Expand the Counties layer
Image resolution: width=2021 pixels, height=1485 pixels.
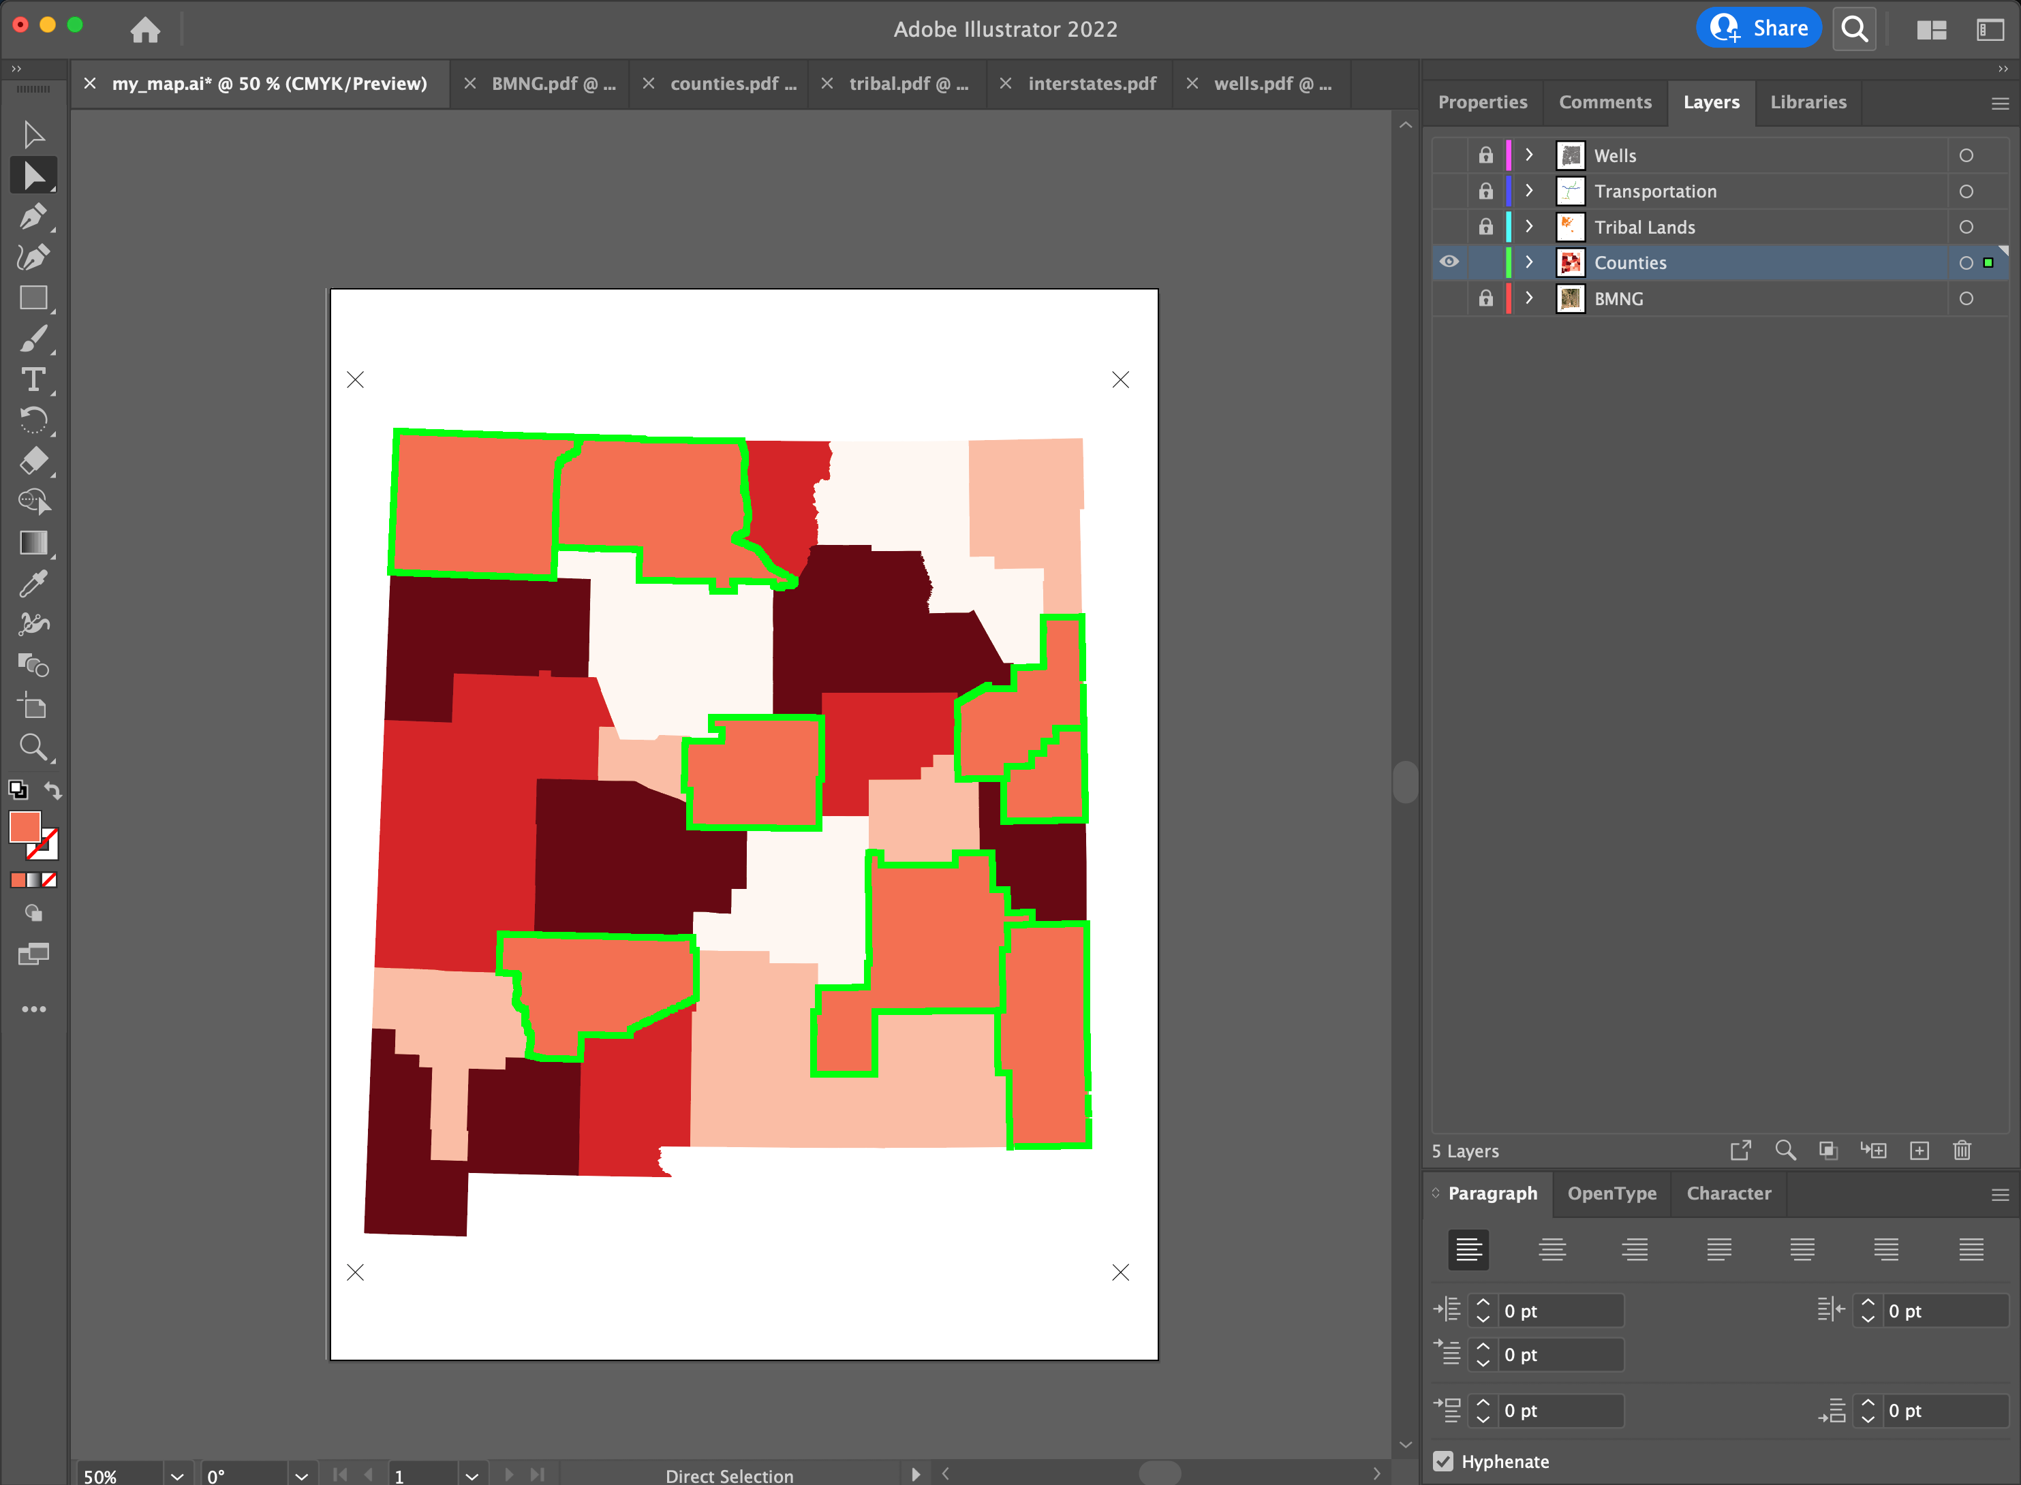pyautogui.click(x=1529, y=262)
